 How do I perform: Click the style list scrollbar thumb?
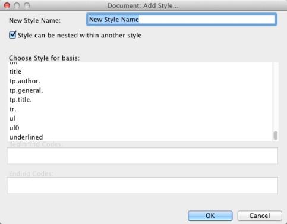pos(276,135)
